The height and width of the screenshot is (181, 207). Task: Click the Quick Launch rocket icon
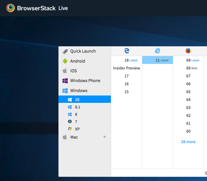(65, 51)
